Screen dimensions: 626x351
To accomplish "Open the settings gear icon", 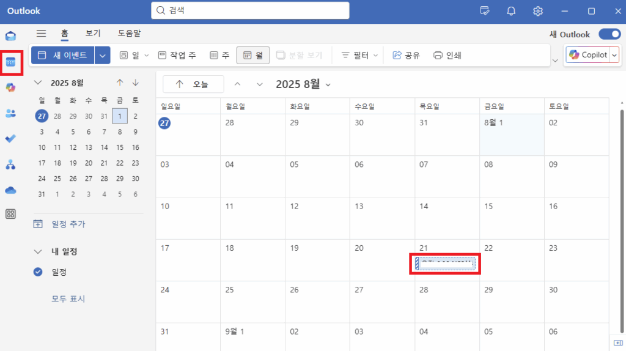I will pyautogui.click(x=538, y=11).
